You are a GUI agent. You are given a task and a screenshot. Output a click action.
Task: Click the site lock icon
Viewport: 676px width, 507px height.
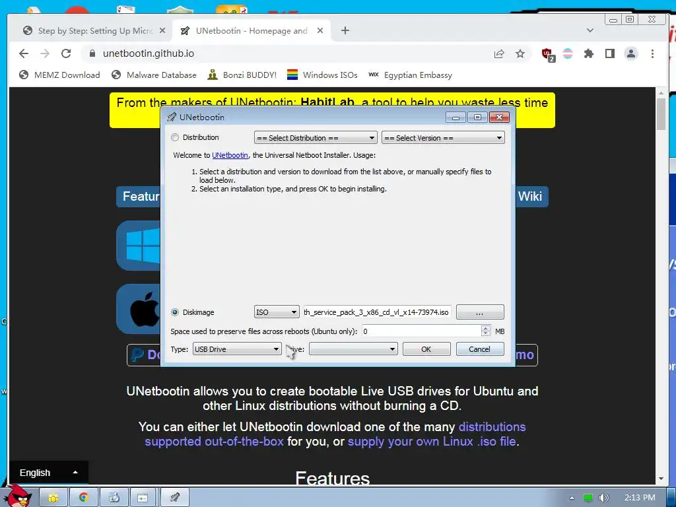(x=92, y=53)
